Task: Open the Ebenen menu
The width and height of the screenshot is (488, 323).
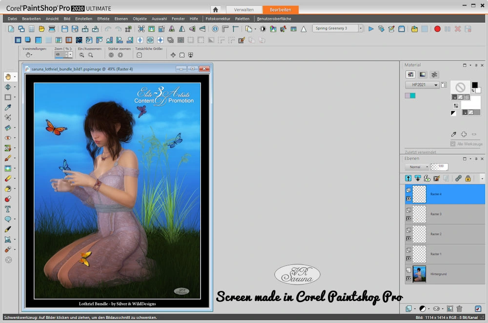Action: [x=121, y=19]
